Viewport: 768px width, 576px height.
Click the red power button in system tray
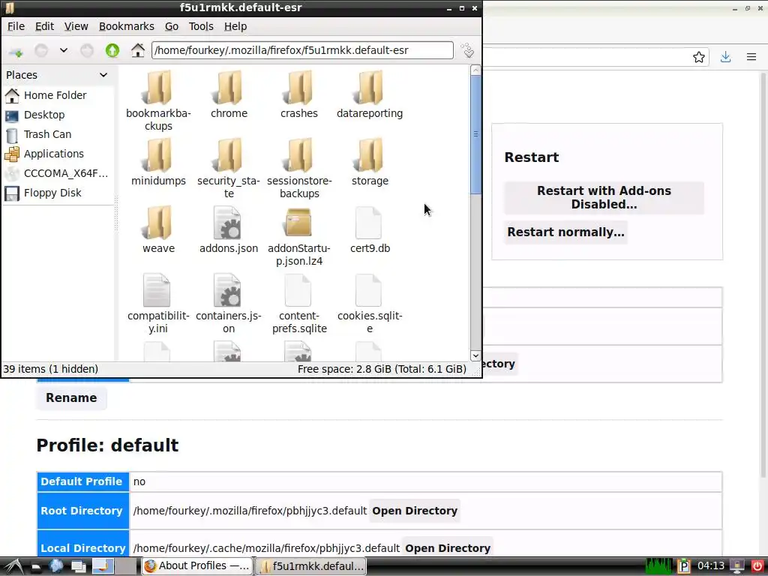point(757,566)
